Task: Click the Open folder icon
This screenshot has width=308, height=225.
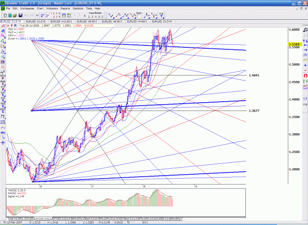Action: [15, 15]
